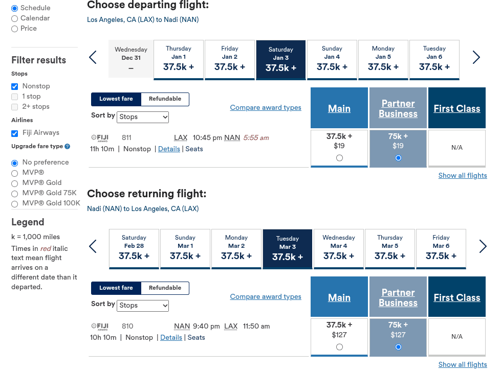This screenshot has height=372, width=501.
Task: Enable the 1 stop filter
Action: click(x=15, y=97)
